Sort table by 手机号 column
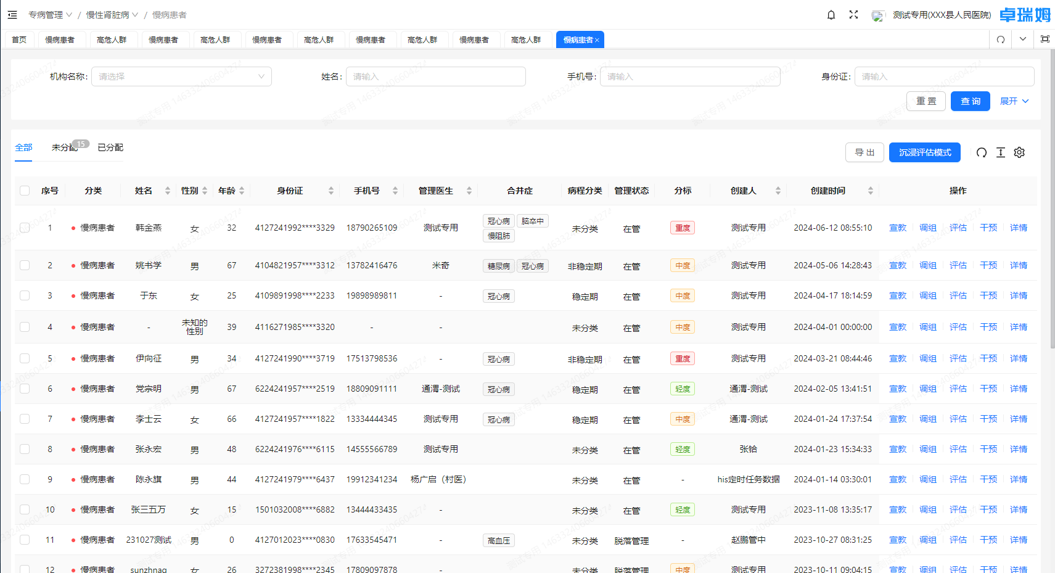1055x573 pixels. click(x=395, y=191)
